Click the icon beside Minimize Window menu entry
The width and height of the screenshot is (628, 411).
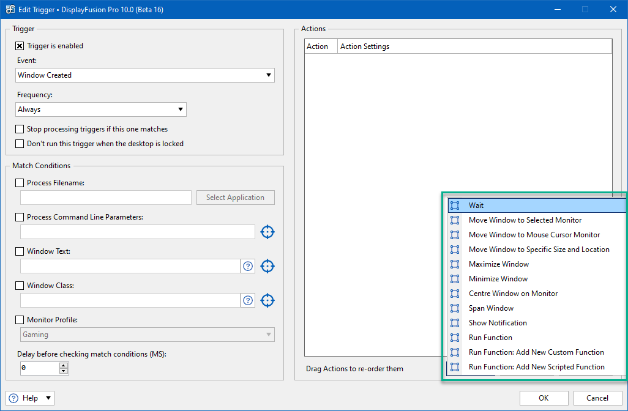[x=455, y=279]
